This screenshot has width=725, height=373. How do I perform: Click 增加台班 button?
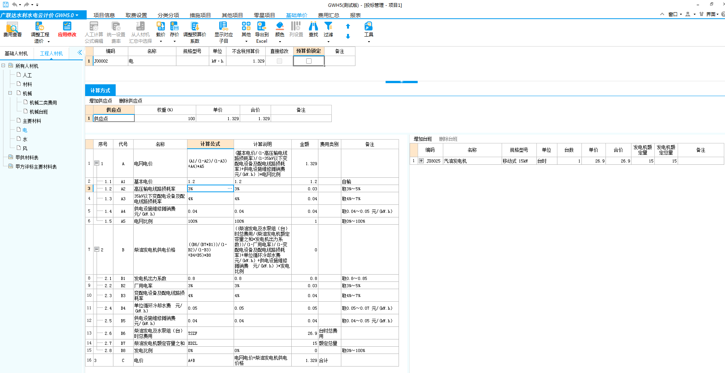[423, 139]
